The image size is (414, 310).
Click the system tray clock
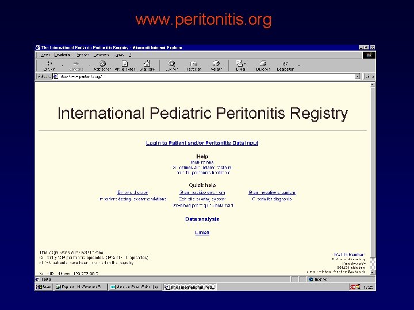pos(368,288)
